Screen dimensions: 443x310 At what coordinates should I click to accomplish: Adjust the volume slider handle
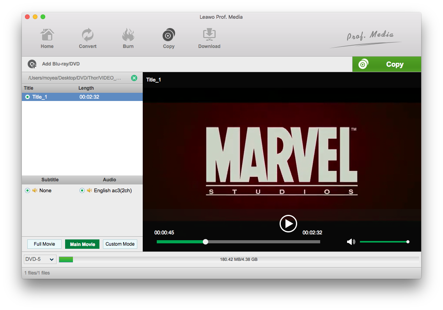tap(408, 242)
